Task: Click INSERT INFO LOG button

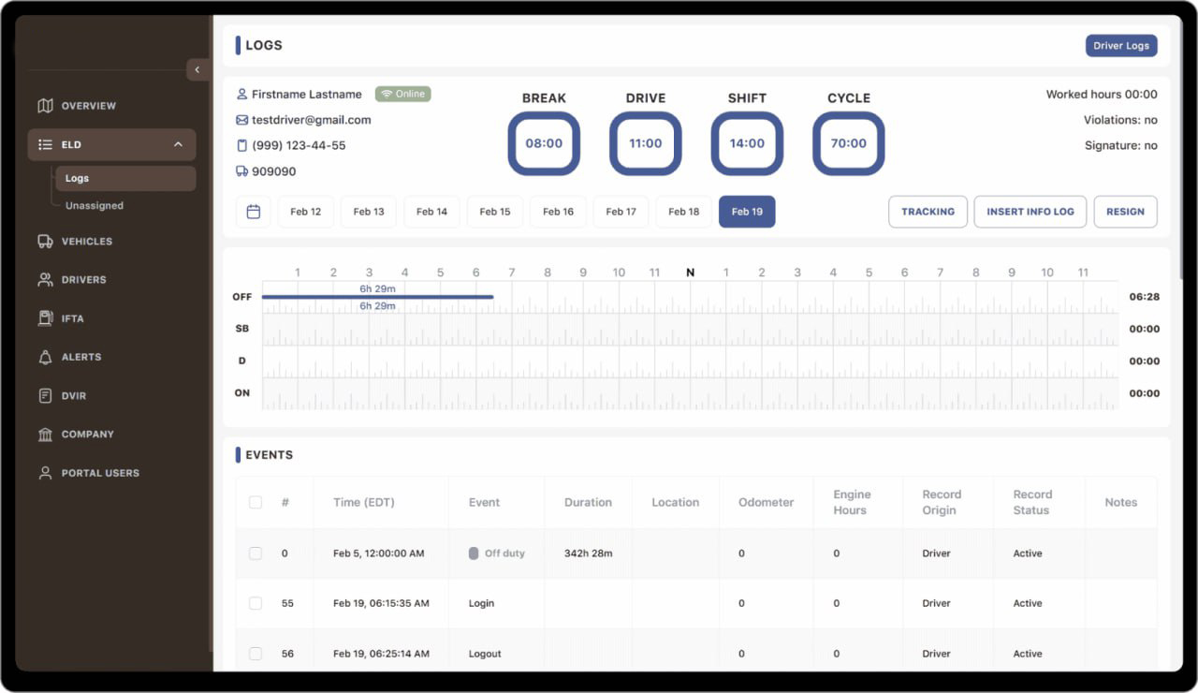Action: (x=1030, y=212)
